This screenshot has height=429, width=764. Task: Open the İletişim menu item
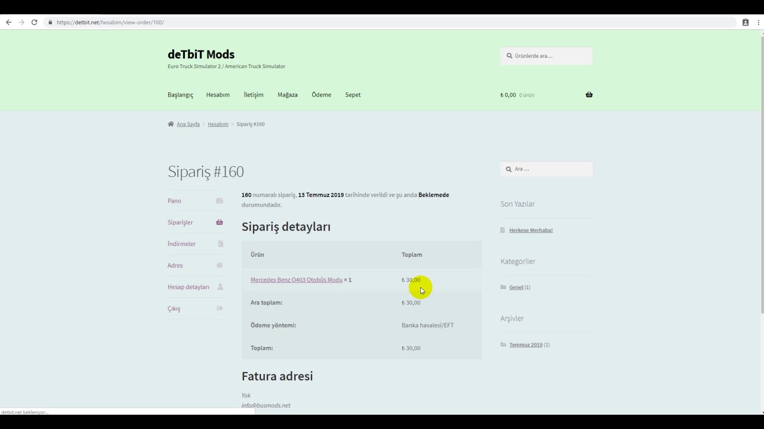(x=254, y=95)
